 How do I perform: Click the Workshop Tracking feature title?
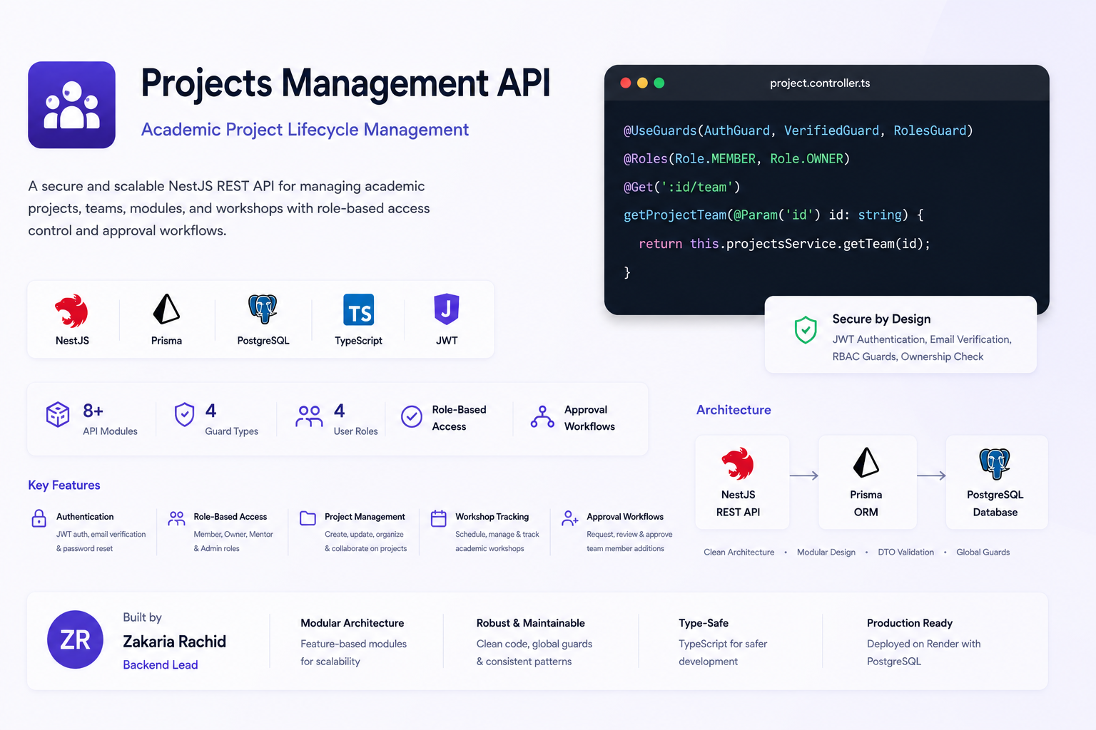(x=492, y=517)
